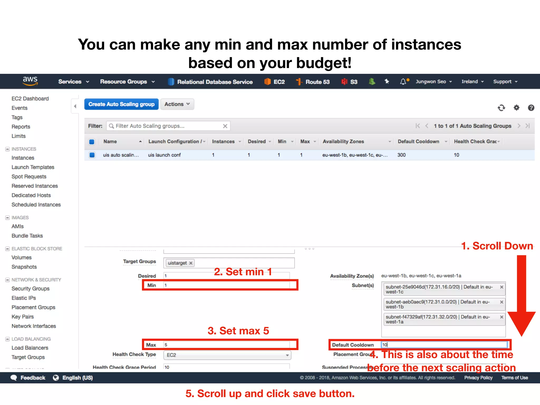Open EC2 Dashboard in sidebar

pos(30,99)
